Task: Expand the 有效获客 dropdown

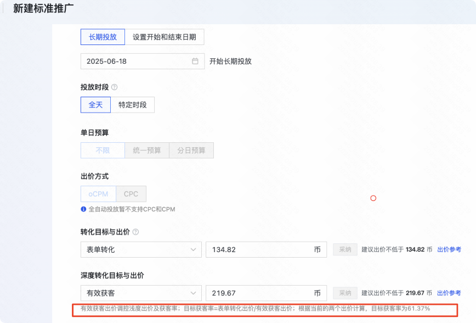Action: coord(141,293)
